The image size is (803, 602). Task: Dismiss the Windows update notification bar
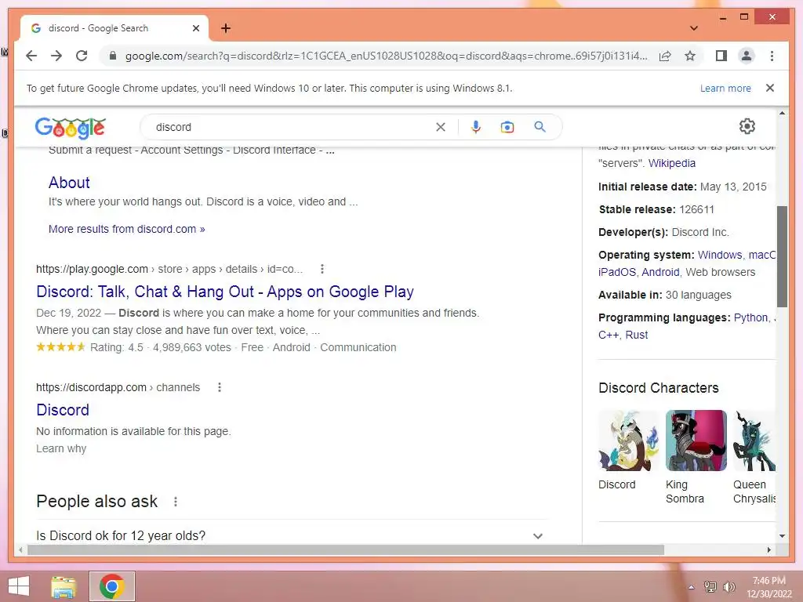(x=770, y=88)
